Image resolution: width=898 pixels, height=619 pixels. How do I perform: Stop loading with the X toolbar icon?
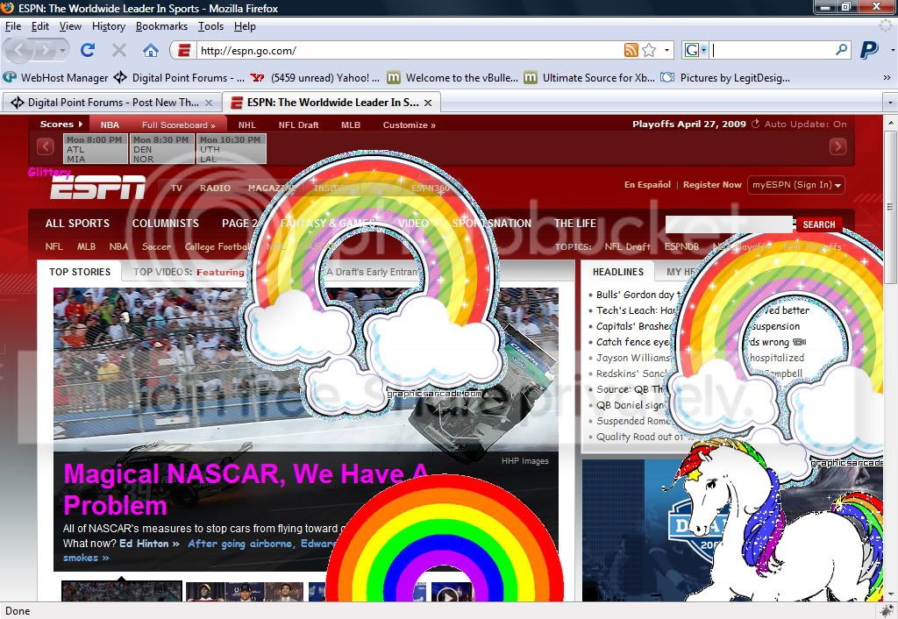pyautogui.click(x=119, y=50)
